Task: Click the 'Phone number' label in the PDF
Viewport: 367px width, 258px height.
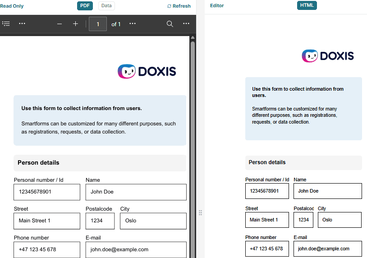Action: (x=32, y=238)
